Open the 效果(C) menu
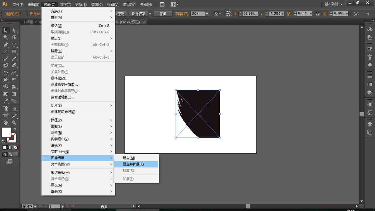The width and height of the screenshot is (375, 211). pos(97,4)
